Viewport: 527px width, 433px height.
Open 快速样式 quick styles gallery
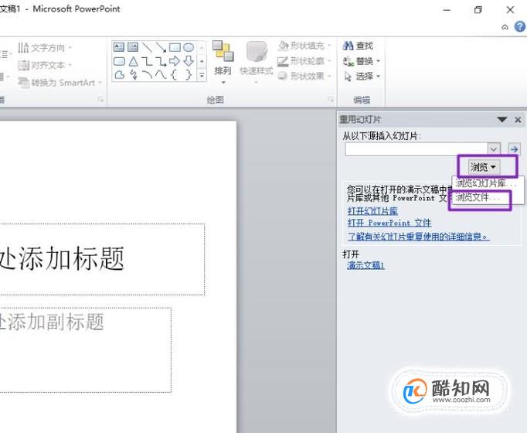(x=256, y=62)
